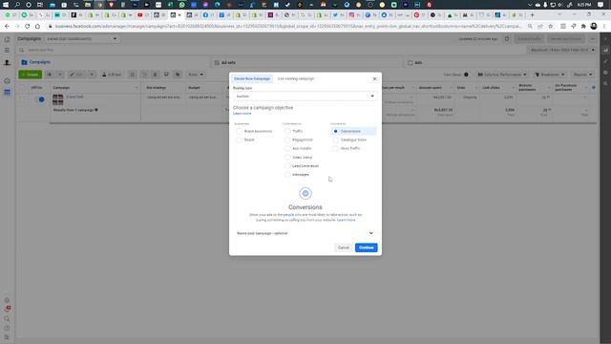Click the settings gear in bottom-left sidebar

pyautogui.click(x=7, y=300)
